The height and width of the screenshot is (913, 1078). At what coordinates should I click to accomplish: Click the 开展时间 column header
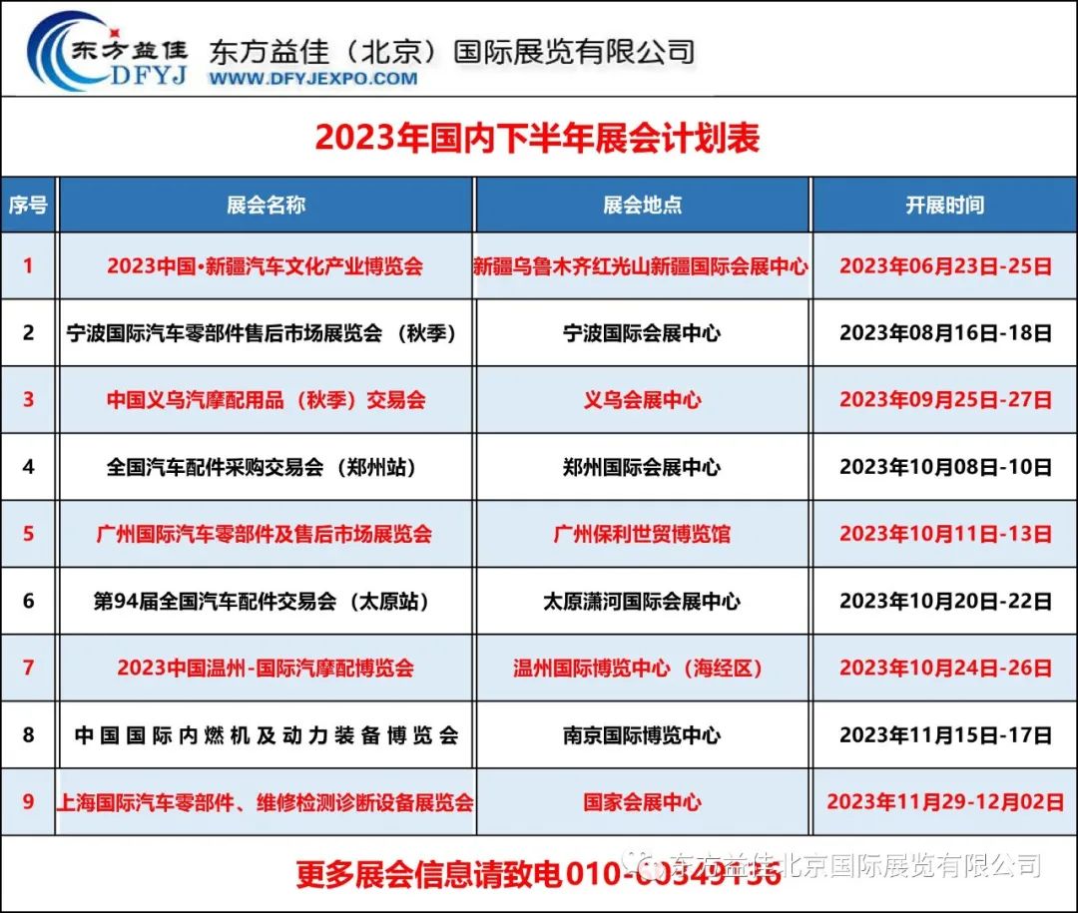tap(944, 205)
